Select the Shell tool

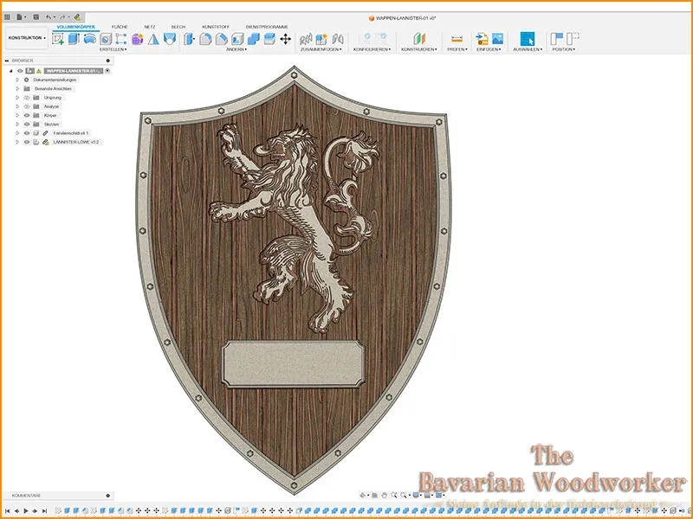coord(237,39)
